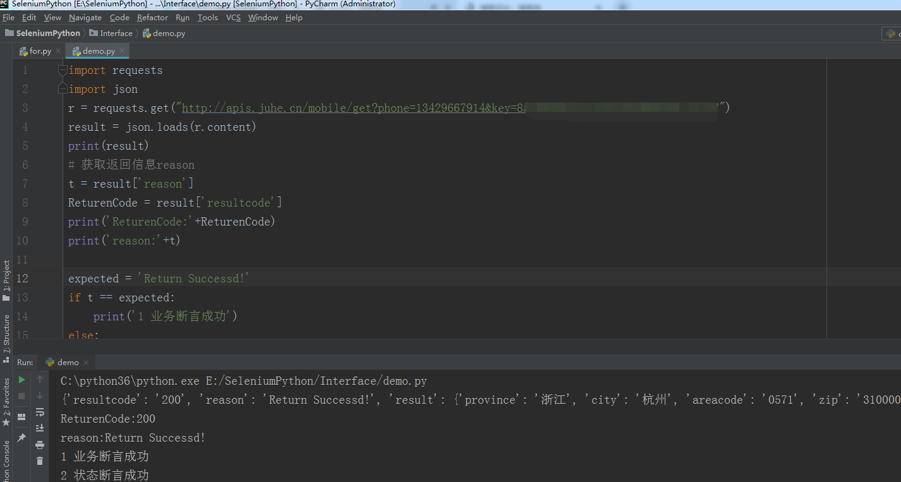Viewport: 901px width, 482px height.
Task: Click line number 12 in the gutter
Action: (22, 278)
